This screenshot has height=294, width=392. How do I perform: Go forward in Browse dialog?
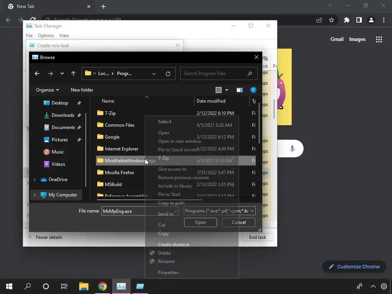click(50, 73)
